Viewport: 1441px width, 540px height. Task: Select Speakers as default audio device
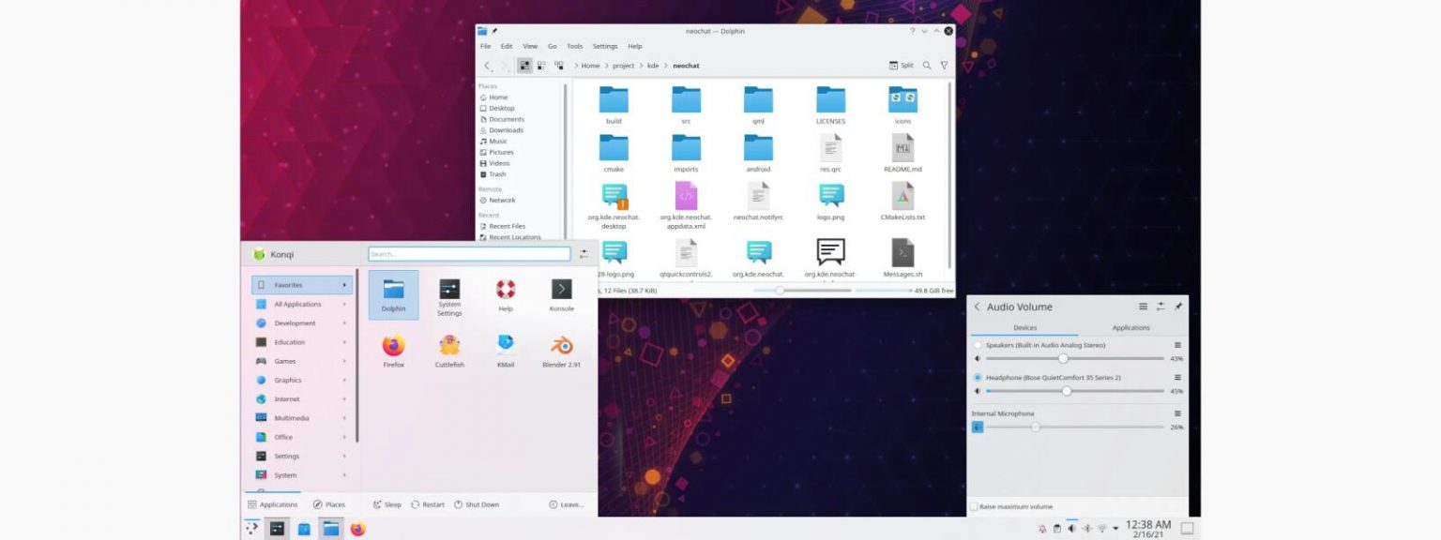(977, 345)
